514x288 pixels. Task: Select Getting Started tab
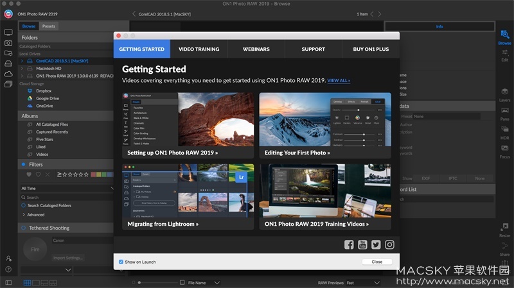point(142,49)
